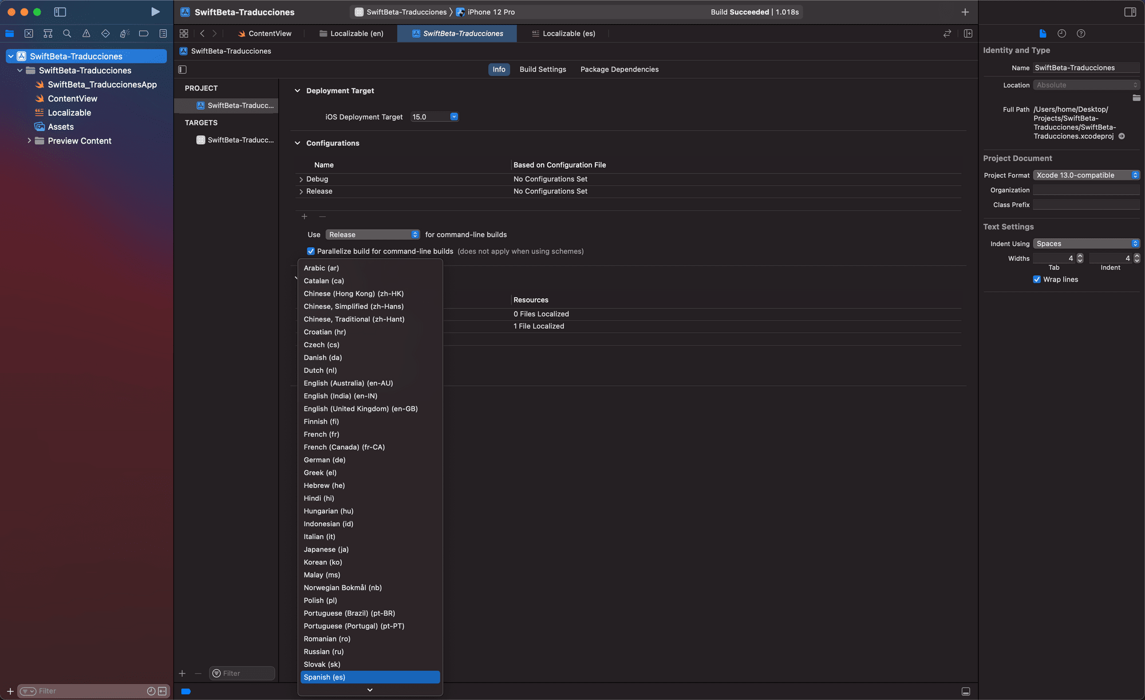
Task: Select Spanish (es) from language menu
Action: [370, 677]
